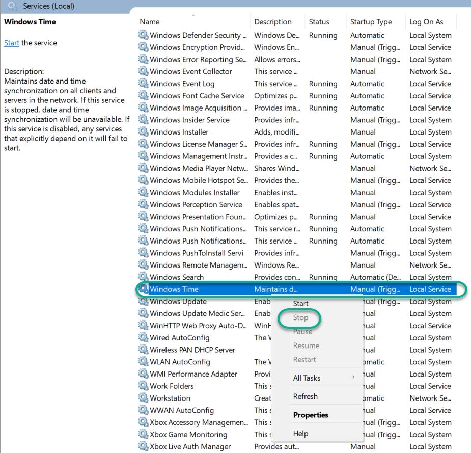Click the Services (Local) magnifier gear icon

click(13, 6)
